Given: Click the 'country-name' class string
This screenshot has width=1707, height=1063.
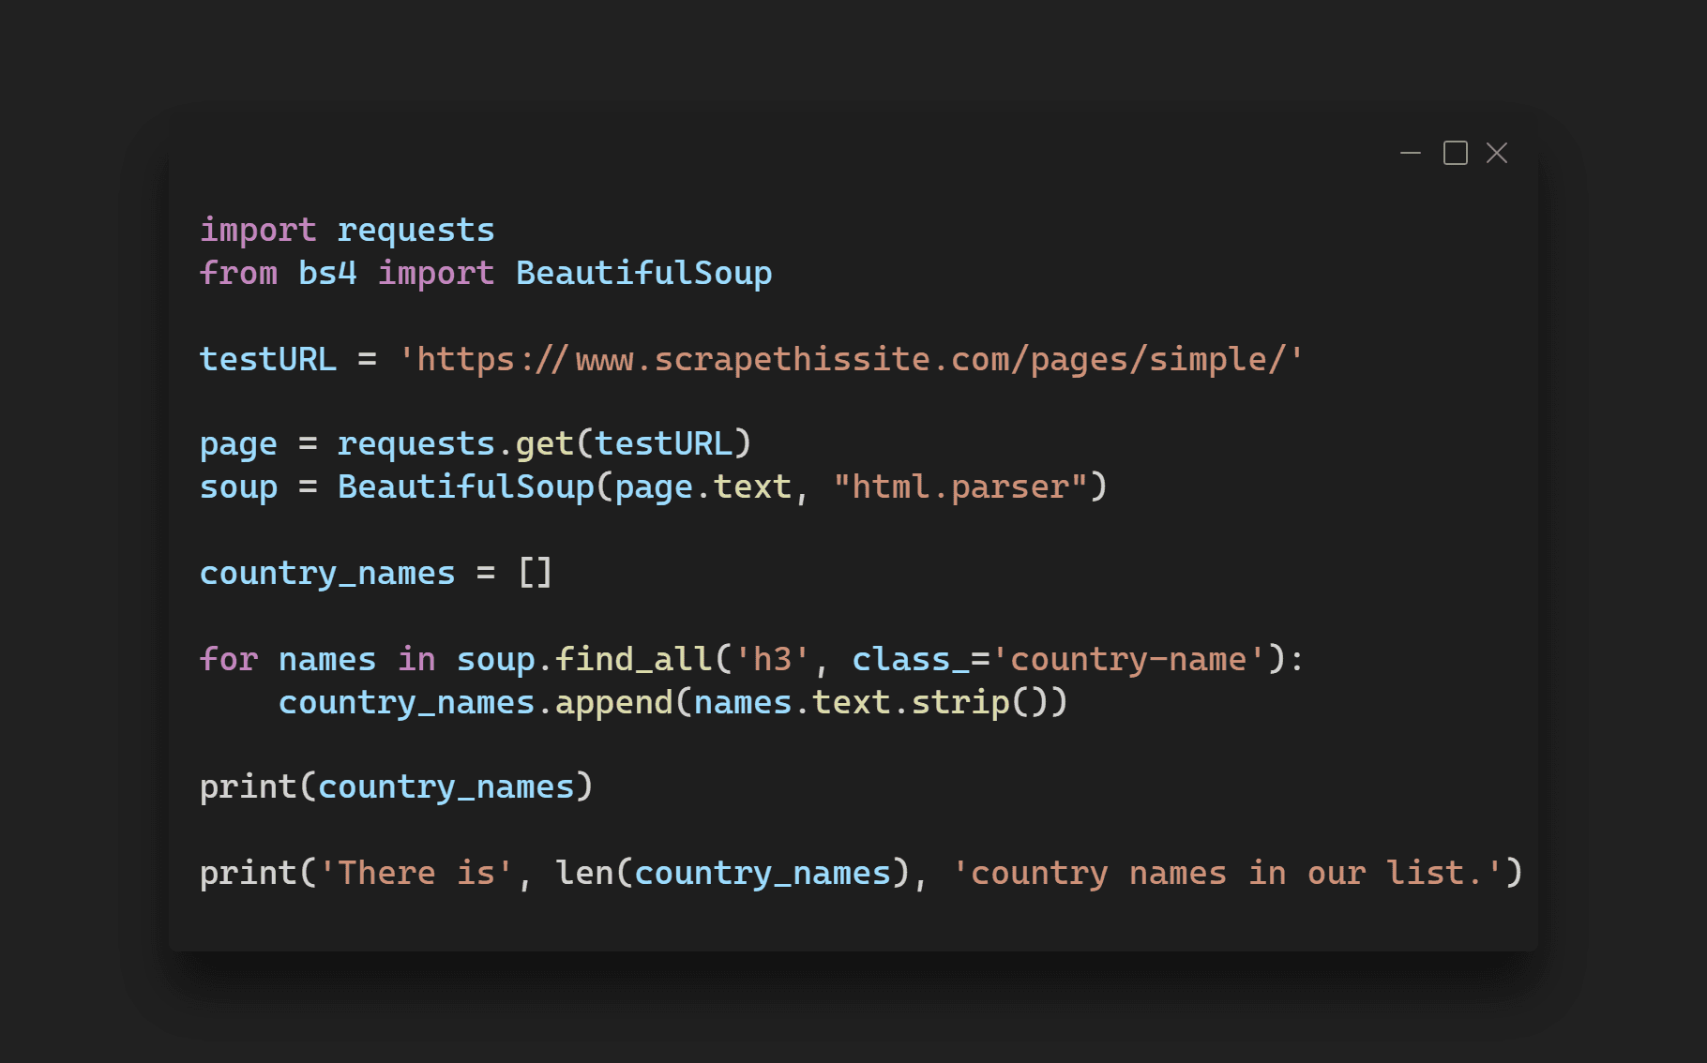Looking at the screenshot, I should [1129, 659].
